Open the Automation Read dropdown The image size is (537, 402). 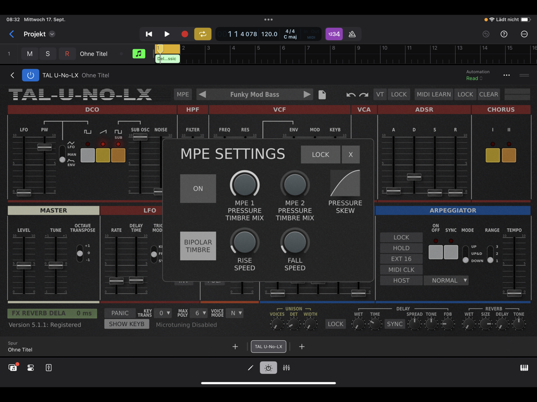tap(474, 78)
